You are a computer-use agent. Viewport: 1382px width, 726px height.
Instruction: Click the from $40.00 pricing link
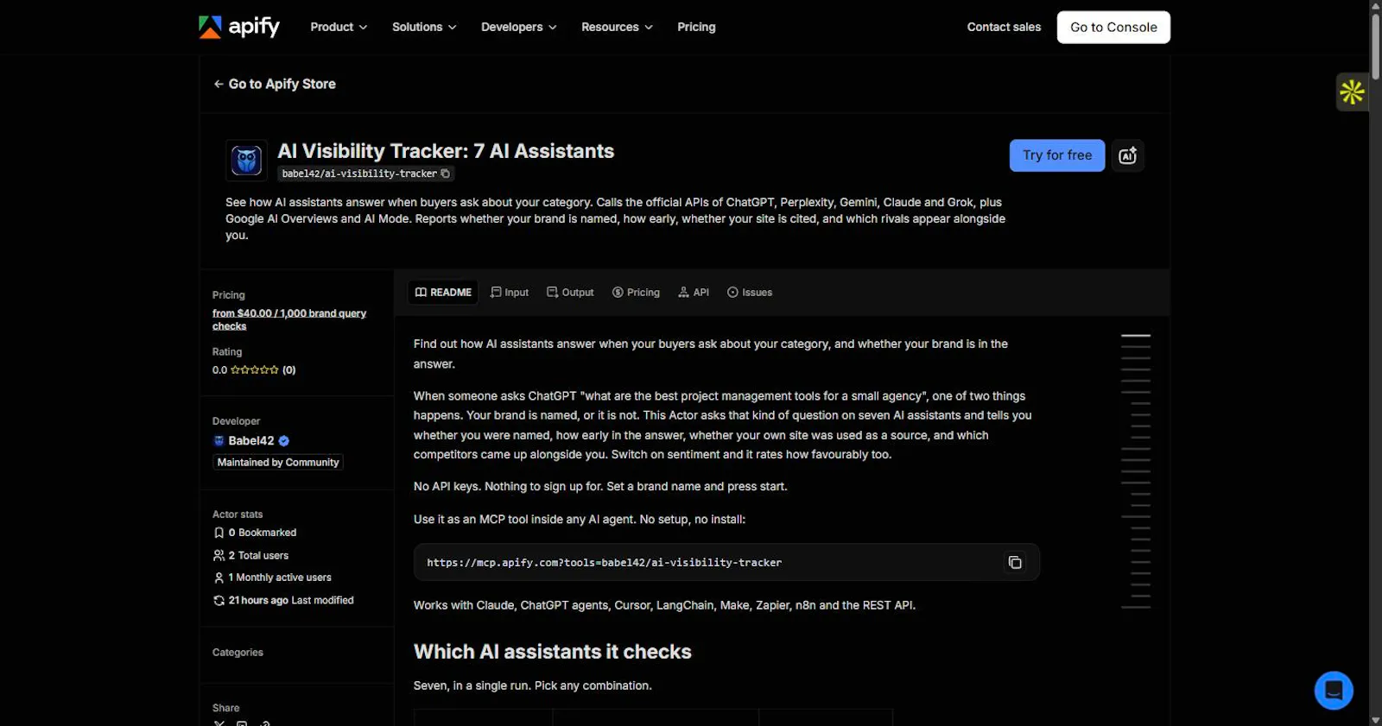click(289, 319)
